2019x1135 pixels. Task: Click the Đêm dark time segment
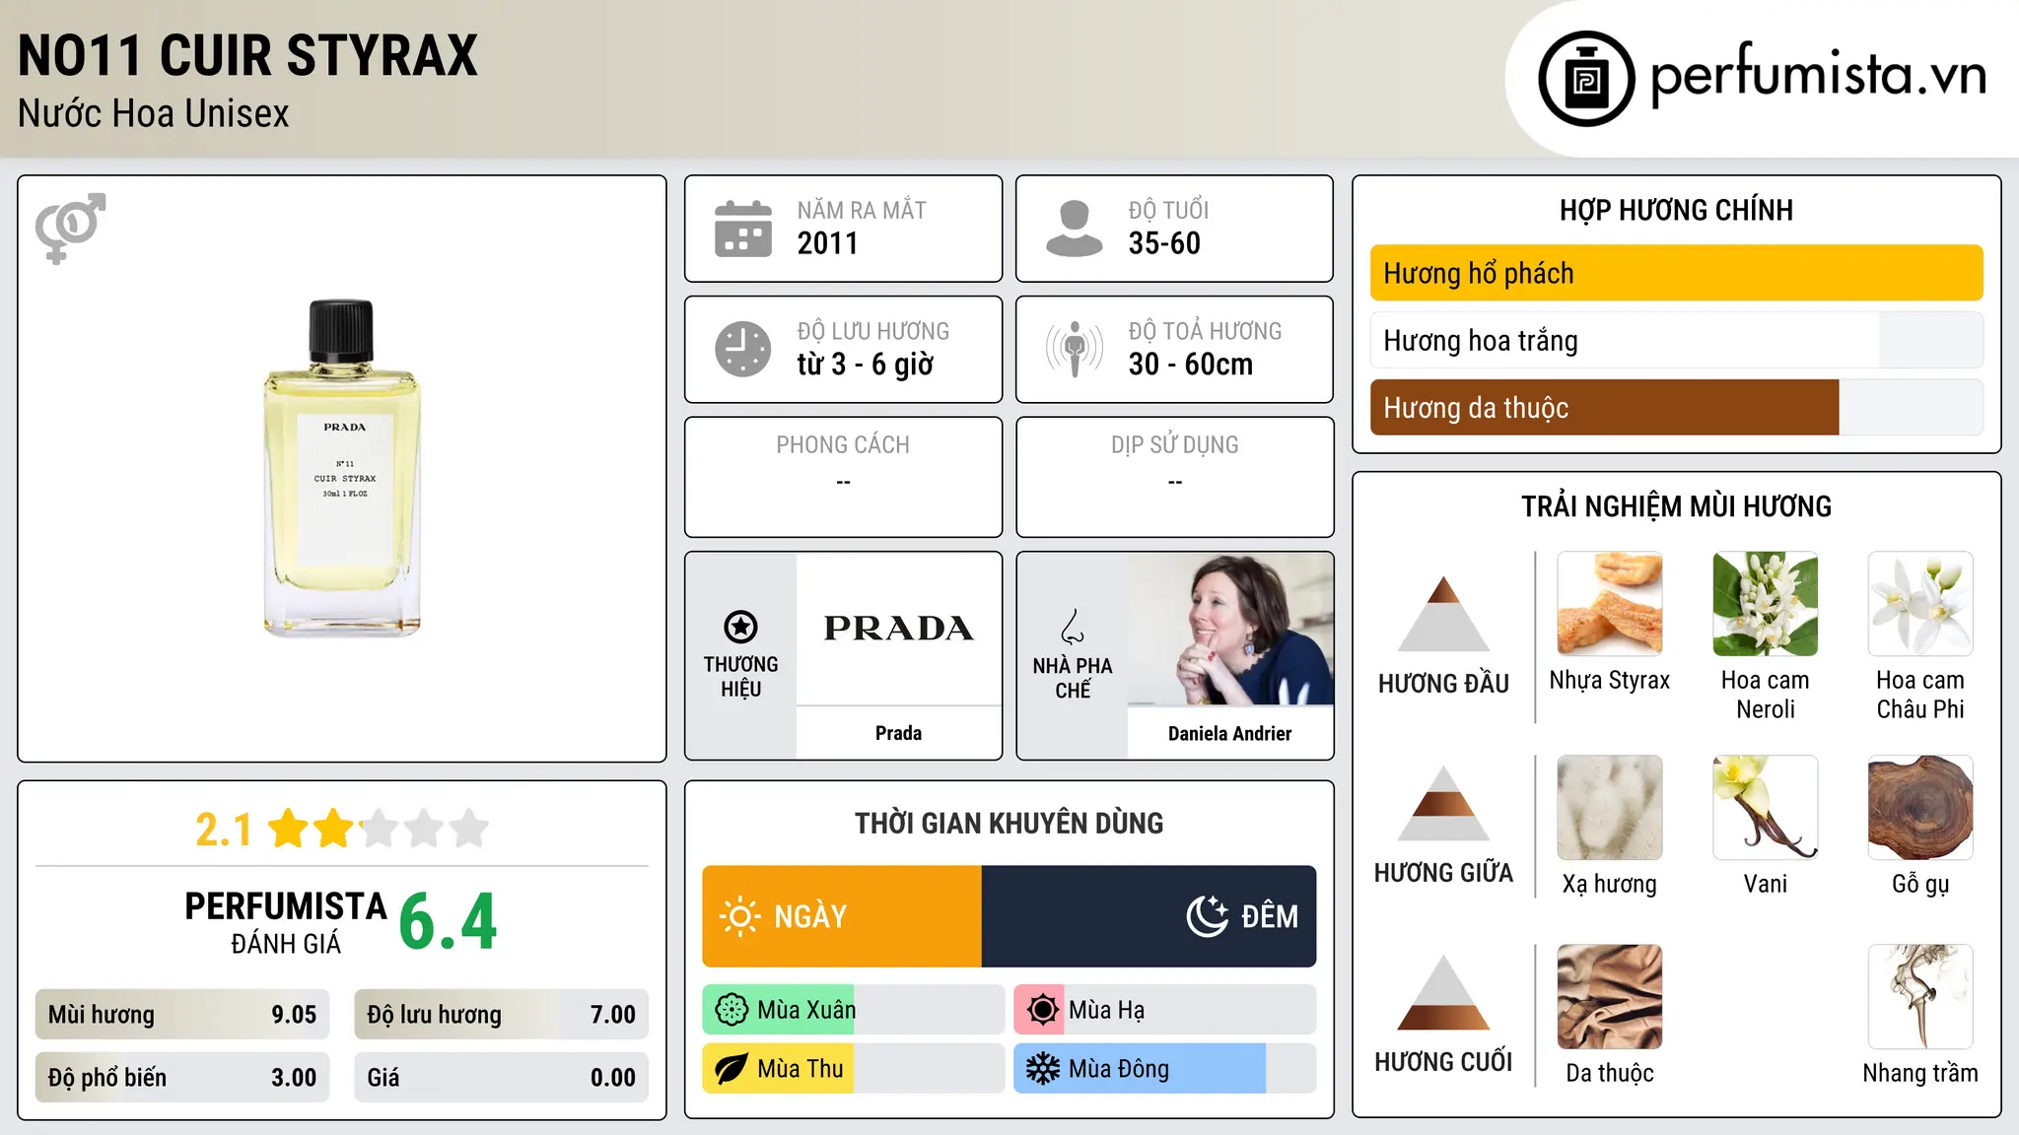pos(1149,916)
